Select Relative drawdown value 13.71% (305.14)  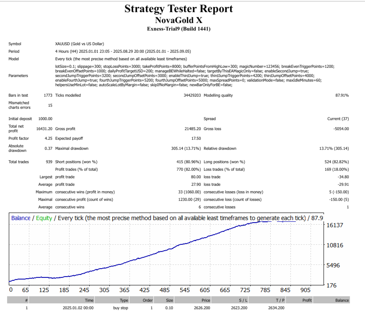pyautogui.click(x=334, y=149)
